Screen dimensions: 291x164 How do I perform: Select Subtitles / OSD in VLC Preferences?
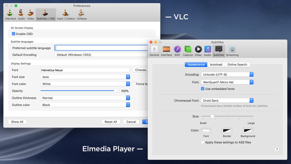point(46,15)
